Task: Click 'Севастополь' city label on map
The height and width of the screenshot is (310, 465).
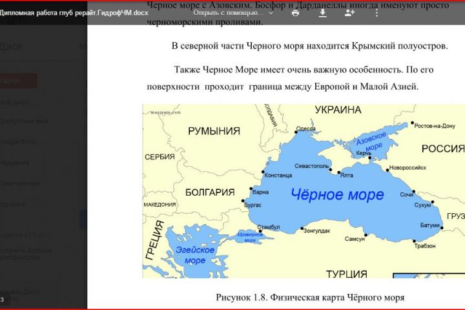Action: tap(312, 166)
